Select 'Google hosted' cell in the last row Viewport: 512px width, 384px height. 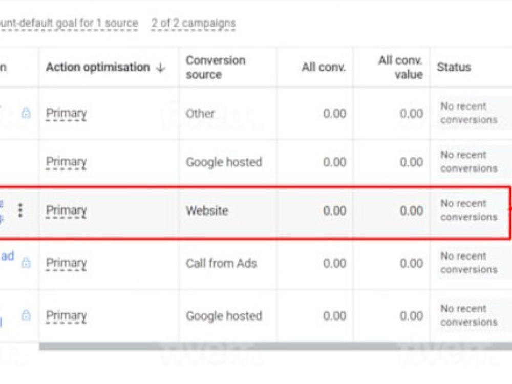(224, 316)
